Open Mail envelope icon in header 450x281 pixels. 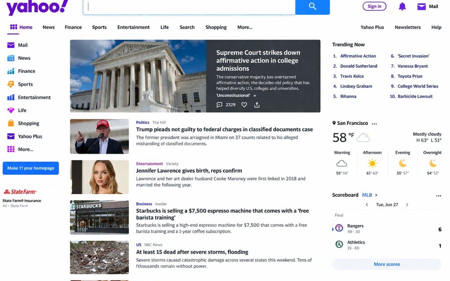tap(421, 6)
